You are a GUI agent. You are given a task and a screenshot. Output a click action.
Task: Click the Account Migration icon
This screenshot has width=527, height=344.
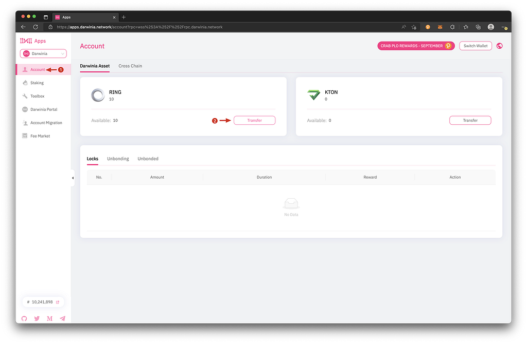pos(25,123)
